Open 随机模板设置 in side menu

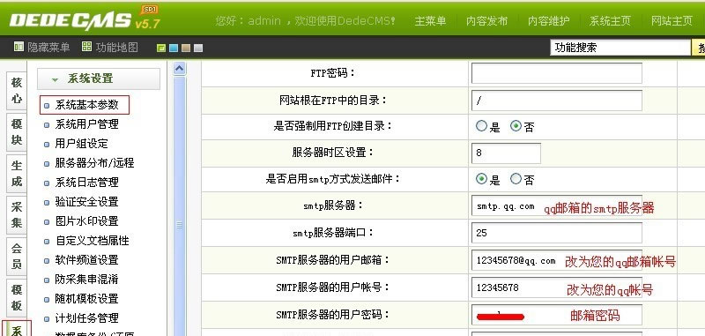(x=86, y=299)
